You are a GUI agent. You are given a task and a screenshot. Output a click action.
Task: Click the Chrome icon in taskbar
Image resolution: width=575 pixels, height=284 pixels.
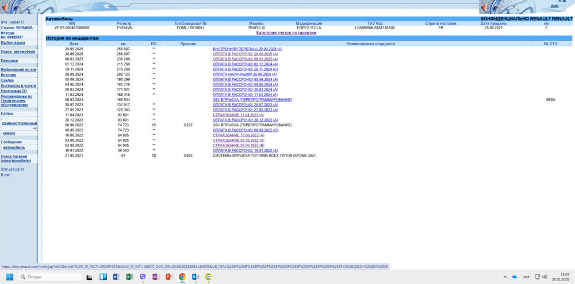tap(182, 277)
